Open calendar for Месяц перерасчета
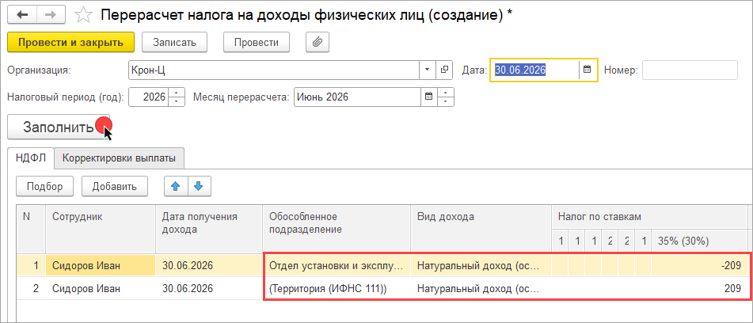This screenshot has height=323, width=753. (429, 97)
